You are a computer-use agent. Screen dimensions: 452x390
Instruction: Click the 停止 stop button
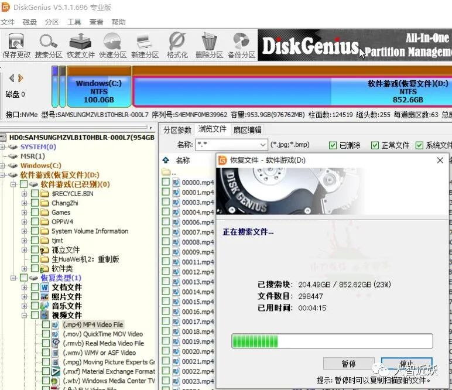[406, 364]
